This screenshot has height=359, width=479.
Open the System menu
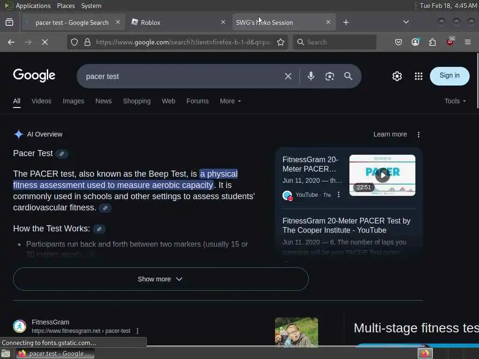(x=91, y=6)
